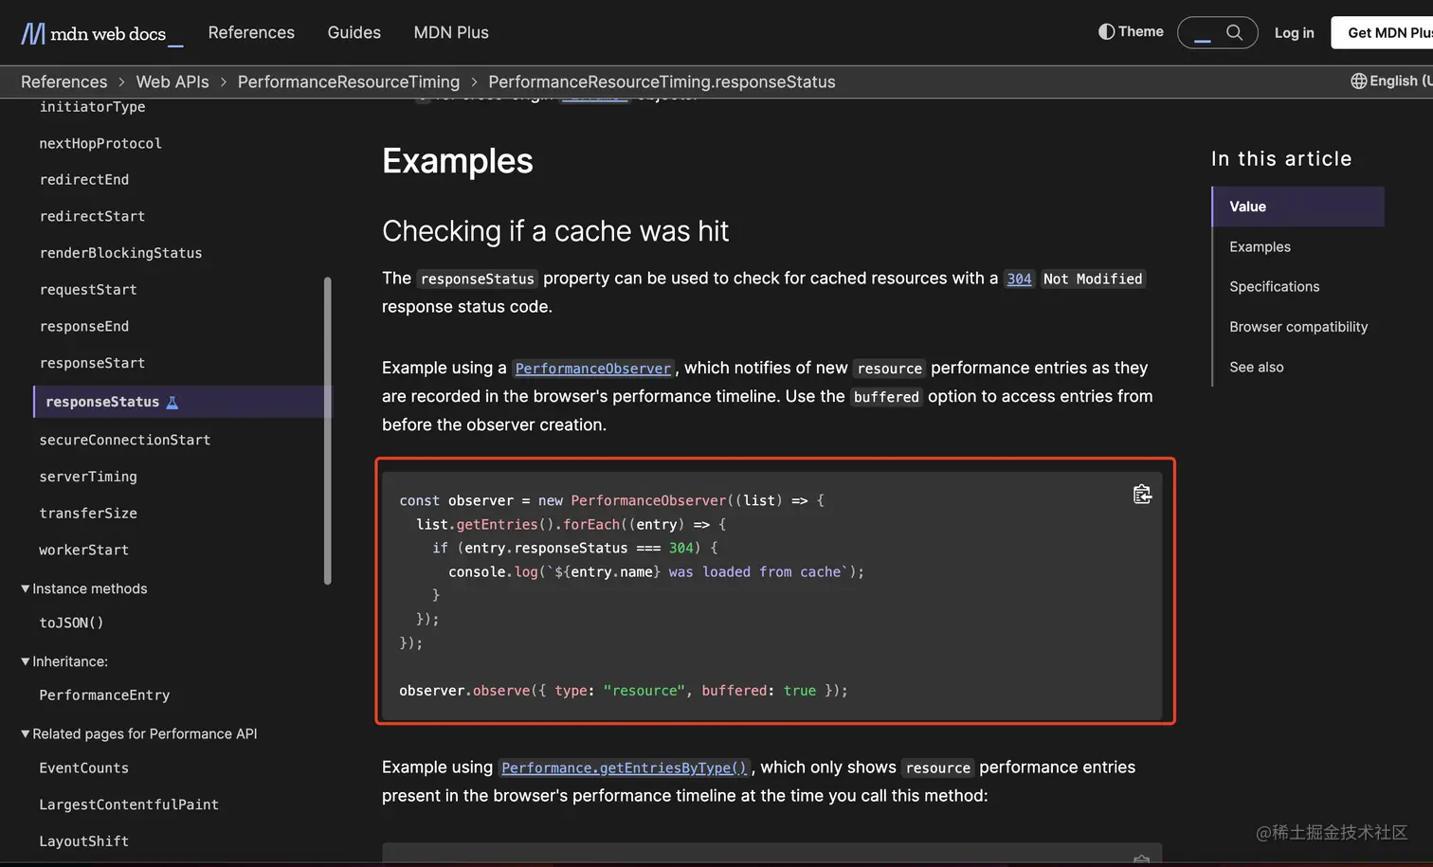Viewport: 1433px width, 867px height.
Task: Click the experimental flask icon beside responseStatus
Action: tap(172, 402)
